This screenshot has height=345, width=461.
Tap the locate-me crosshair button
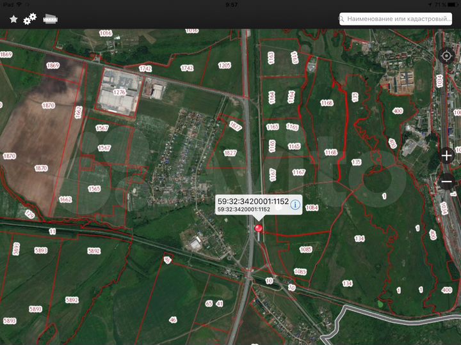point(446,56)
